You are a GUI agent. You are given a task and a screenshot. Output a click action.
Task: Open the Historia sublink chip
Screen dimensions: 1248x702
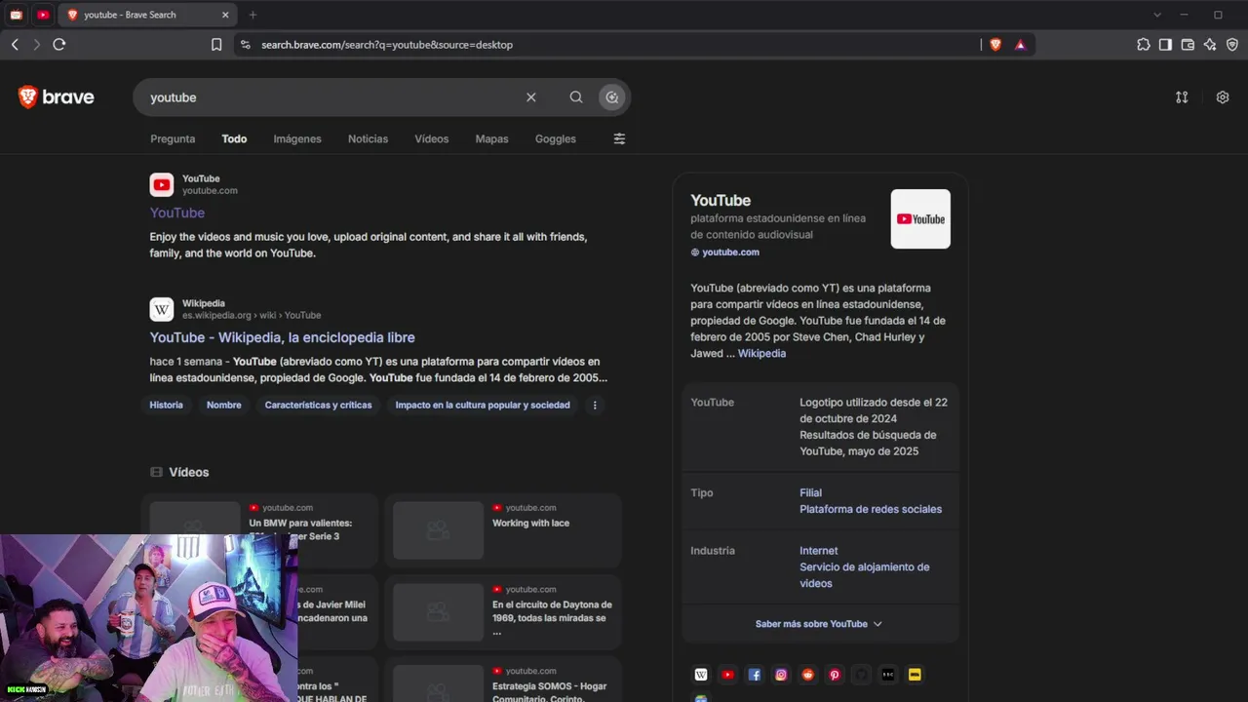click(x=166, y=405)
